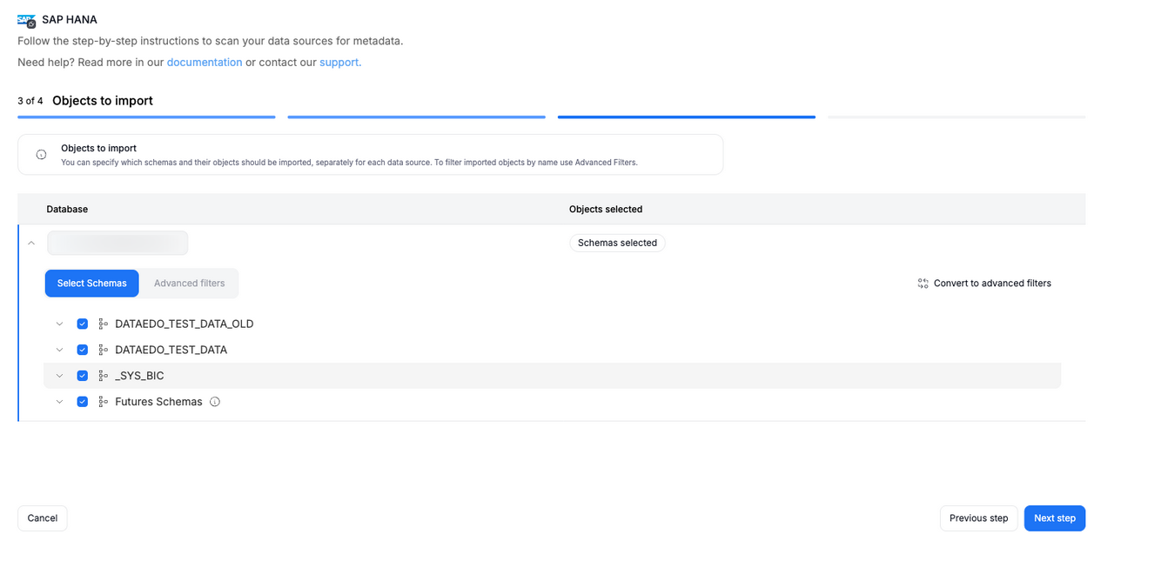
Task: Click the blurred database name field
Action: (x=117, y=243)
